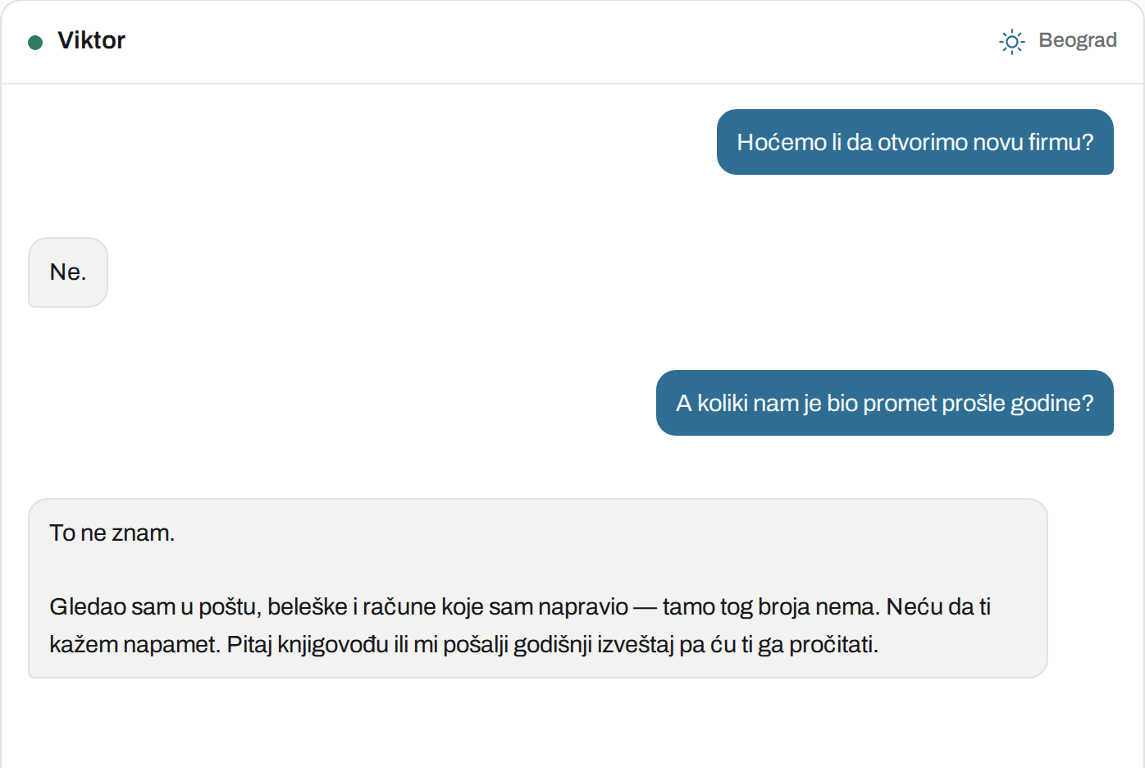Click the green online status dot

click(35, 42)
